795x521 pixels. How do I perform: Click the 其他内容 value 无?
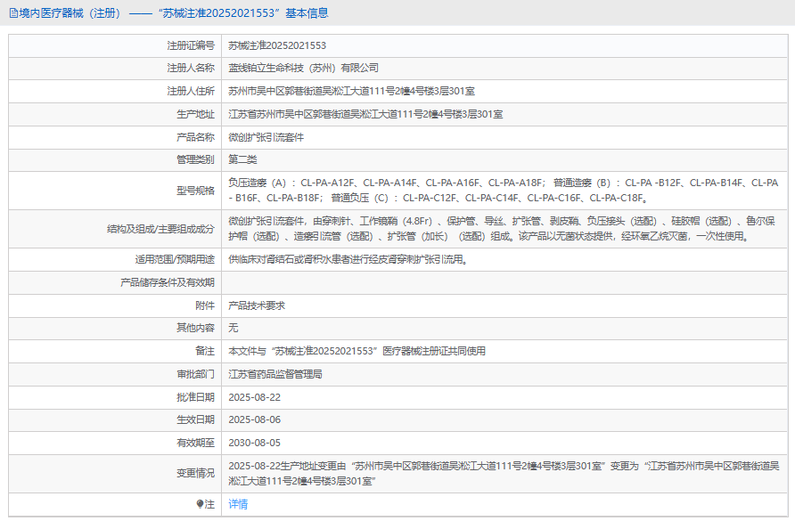coord(233,328)
